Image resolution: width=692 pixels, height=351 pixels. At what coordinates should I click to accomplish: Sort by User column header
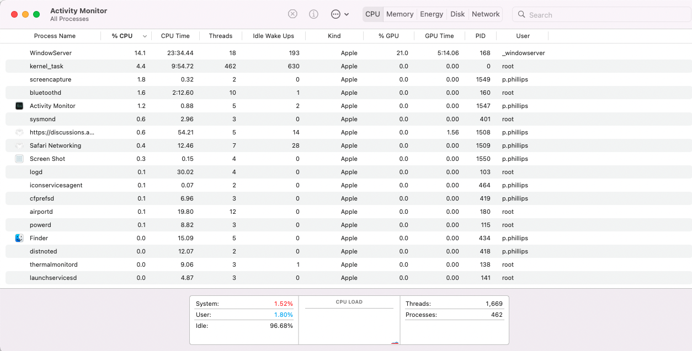523,36
